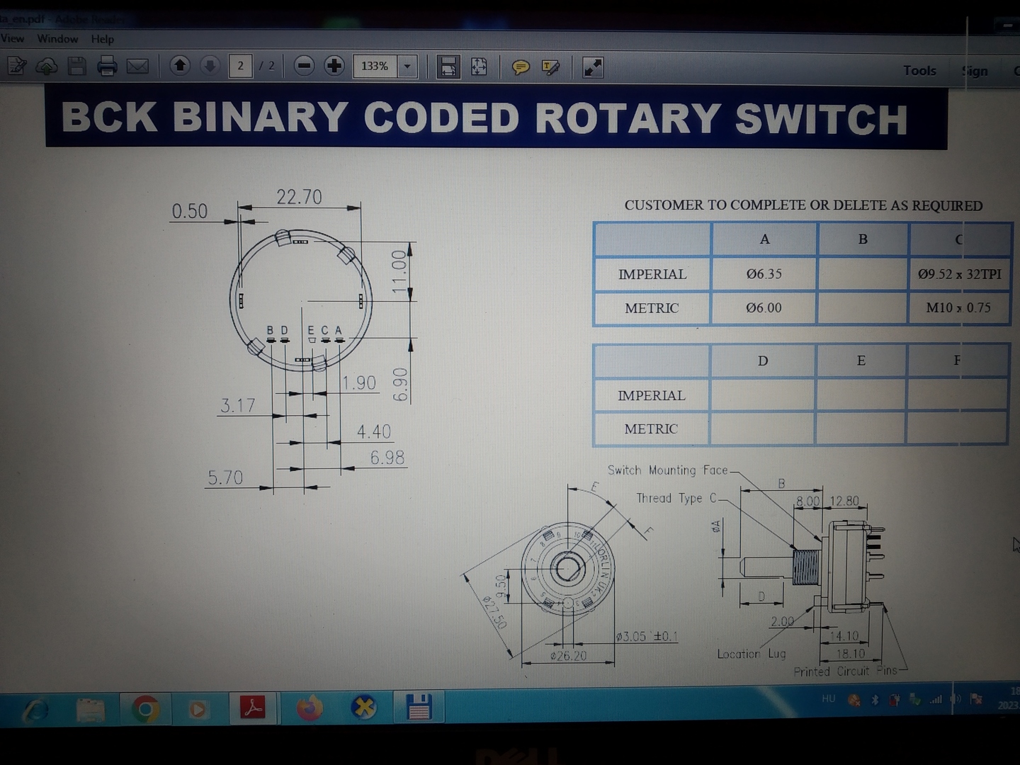Go to next page with the down arrow
The width and height of the screenshot is (1020, 765).
pyautogui.click(x=210, y=66)
